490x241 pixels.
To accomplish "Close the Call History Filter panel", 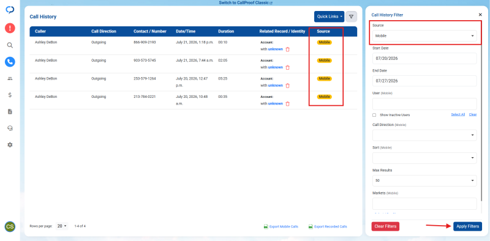I will pyautogui.click(x=480, y=15).
